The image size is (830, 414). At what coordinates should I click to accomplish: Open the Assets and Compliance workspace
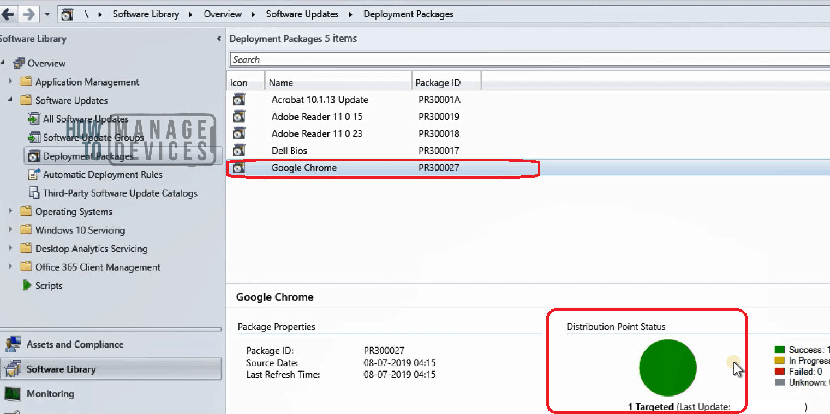(x=111, y=344)
